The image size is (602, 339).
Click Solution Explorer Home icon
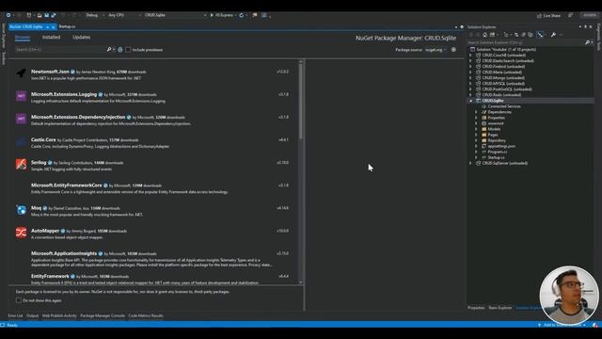pyautogui.click(x=485, y=35)
